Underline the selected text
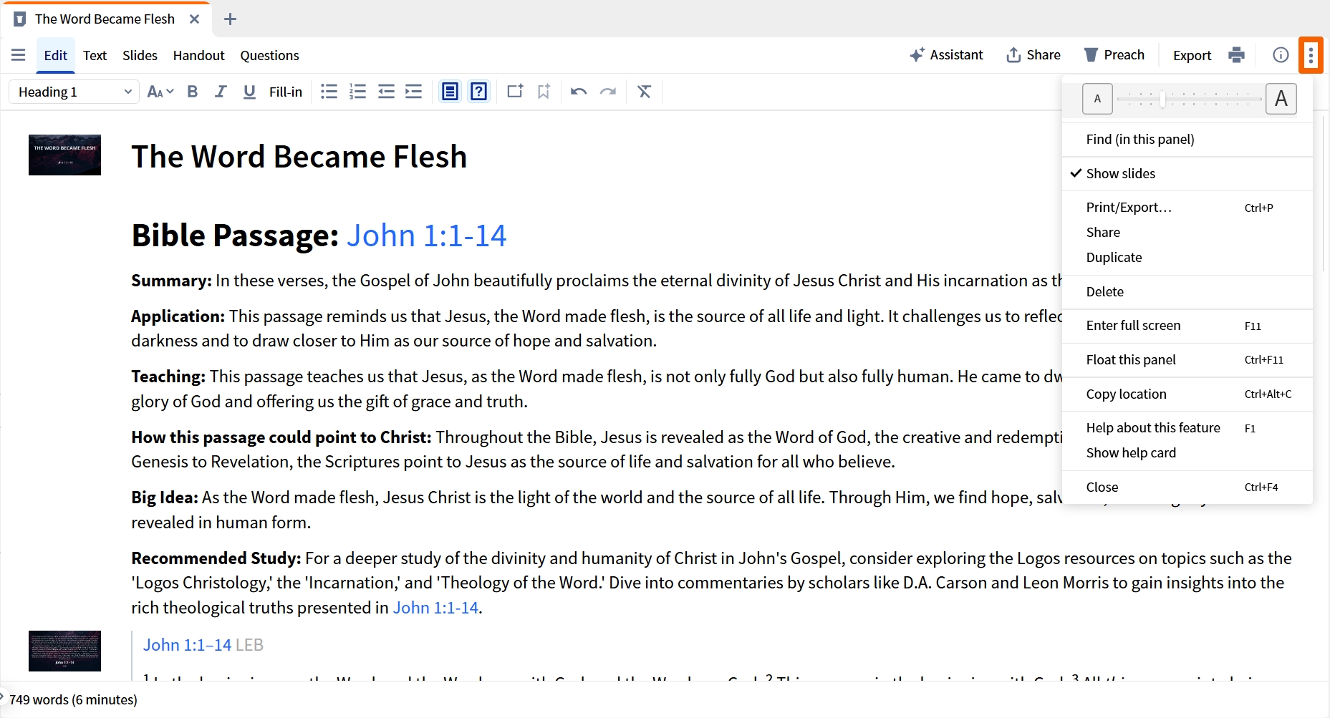Image resolution: width=1330 pixels, height=718 pixels. click(249, 92)
